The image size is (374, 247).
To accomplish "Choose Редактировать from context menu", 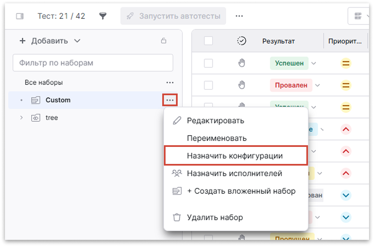I will [236, 120].
